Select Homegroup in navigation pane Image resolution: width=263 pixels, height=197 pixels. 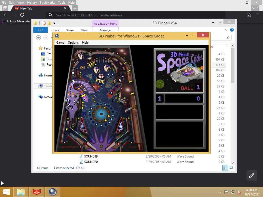45,75
